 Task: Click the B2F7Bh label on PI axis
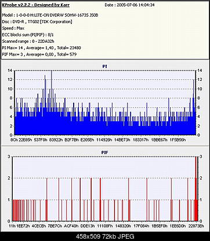[72, 140]
